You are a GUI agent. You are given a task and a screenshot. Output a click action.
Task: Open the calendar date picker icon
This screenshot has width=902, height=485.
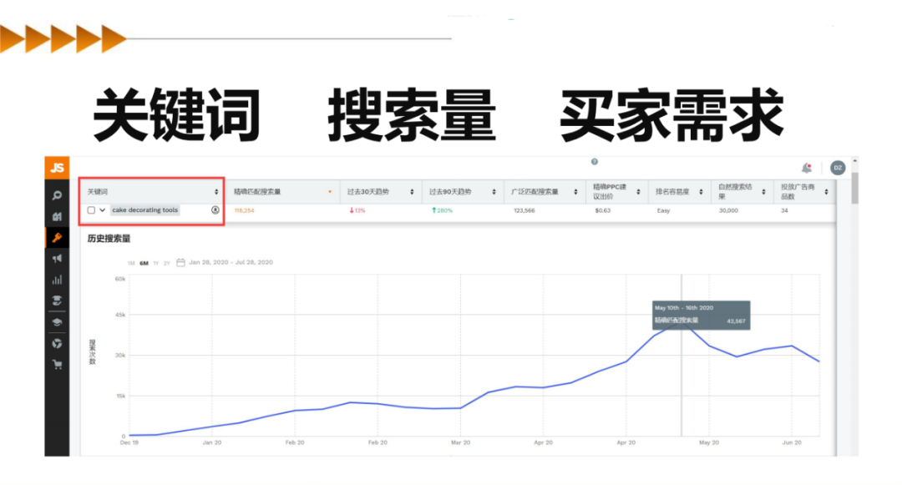point(180,263)
